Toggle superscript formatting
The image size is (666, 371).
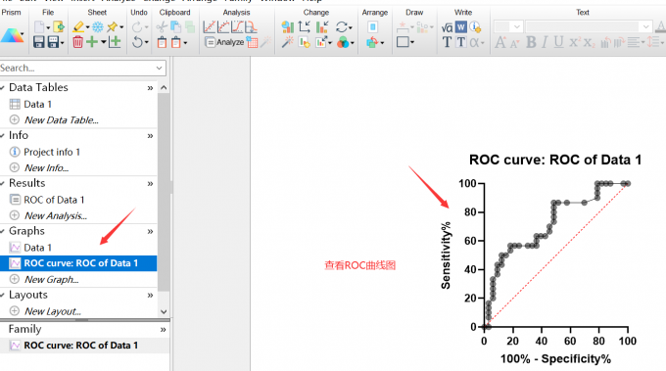tap(574, 42)
